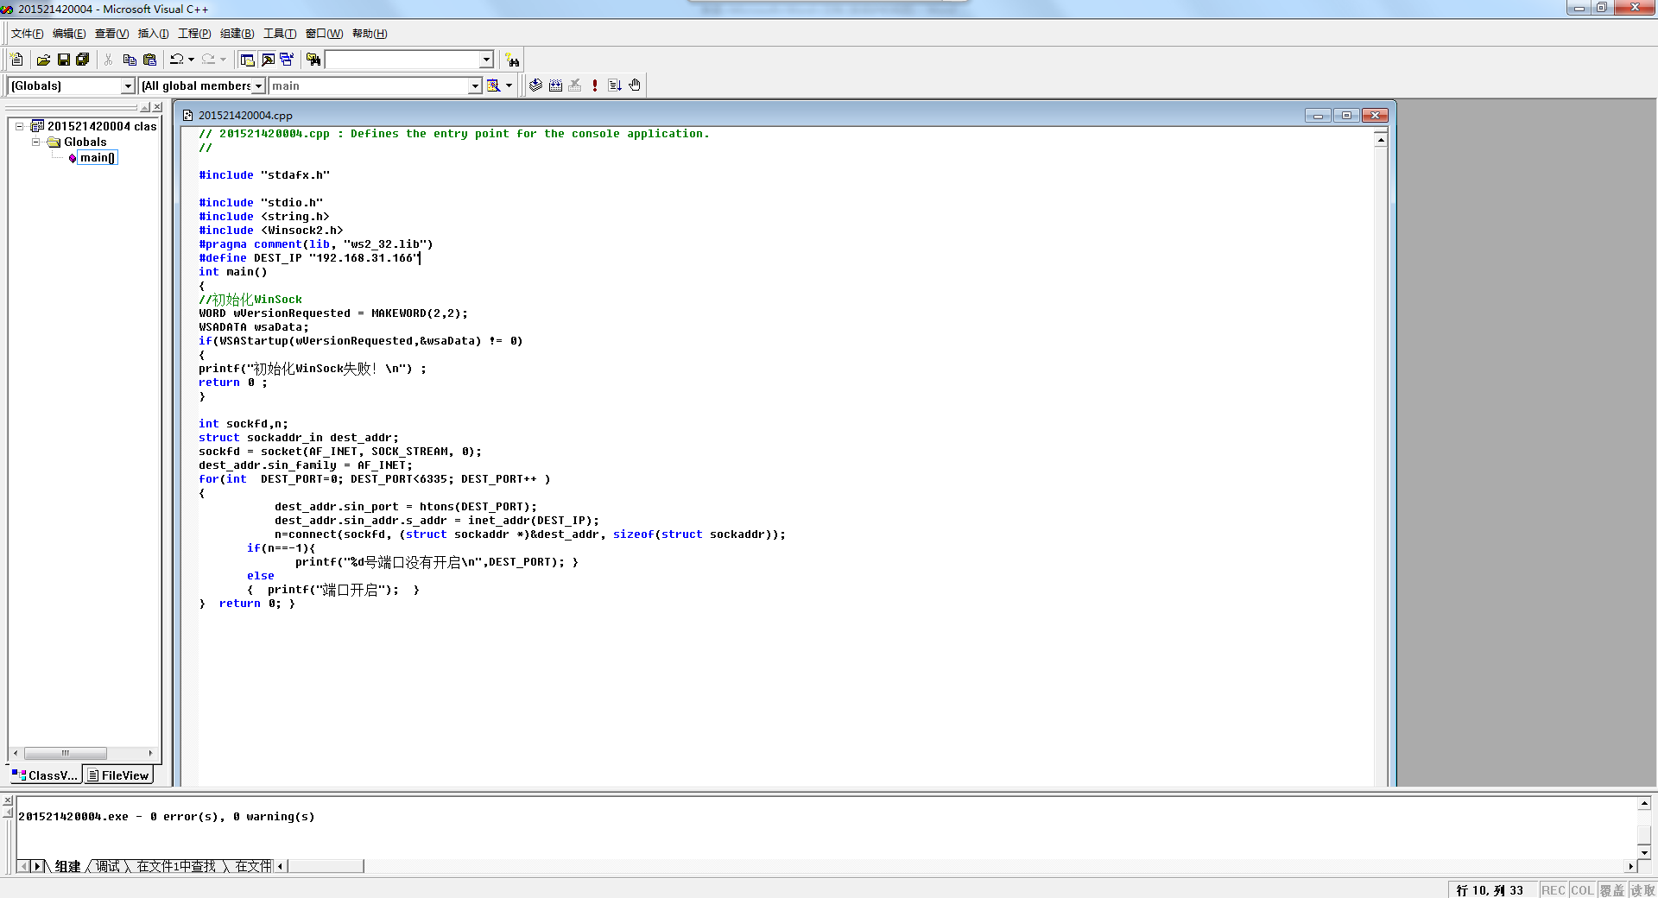Select the Globals folder in class tree
1658x898 pixels.
(x=85, y=142)
